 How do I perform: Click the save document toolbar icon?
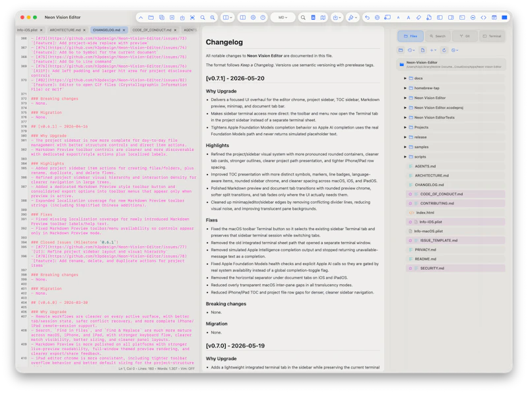click(x=182, y=18)
